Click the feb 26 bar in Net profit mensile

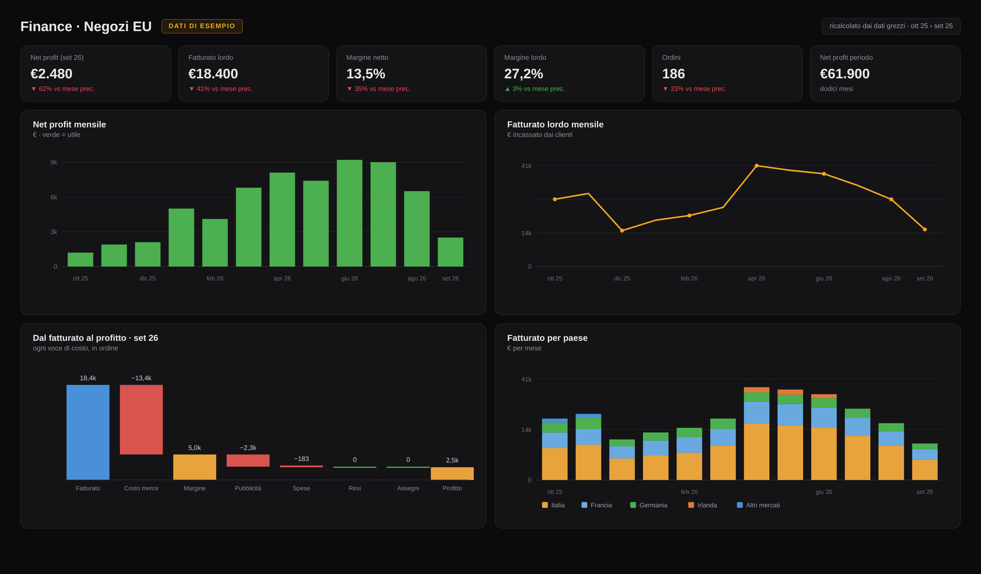click(x=215, y=243)
